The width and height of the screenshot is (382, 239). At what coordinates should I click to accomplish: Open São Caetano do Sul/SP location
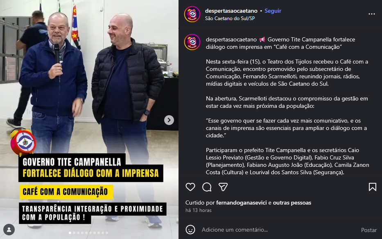point(230,18)
